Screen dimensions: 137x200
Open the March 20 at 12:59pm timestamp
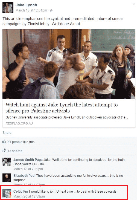coord(29,196)
